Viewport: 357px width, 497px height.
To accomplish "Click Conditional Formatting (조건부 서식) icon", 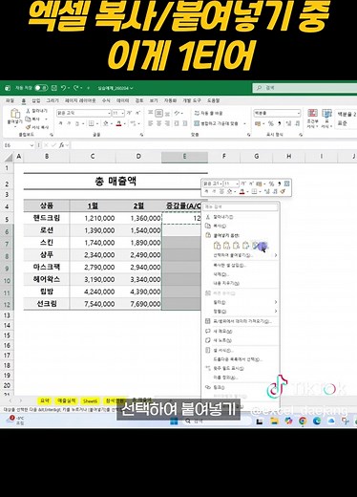I will click(312, 118).
